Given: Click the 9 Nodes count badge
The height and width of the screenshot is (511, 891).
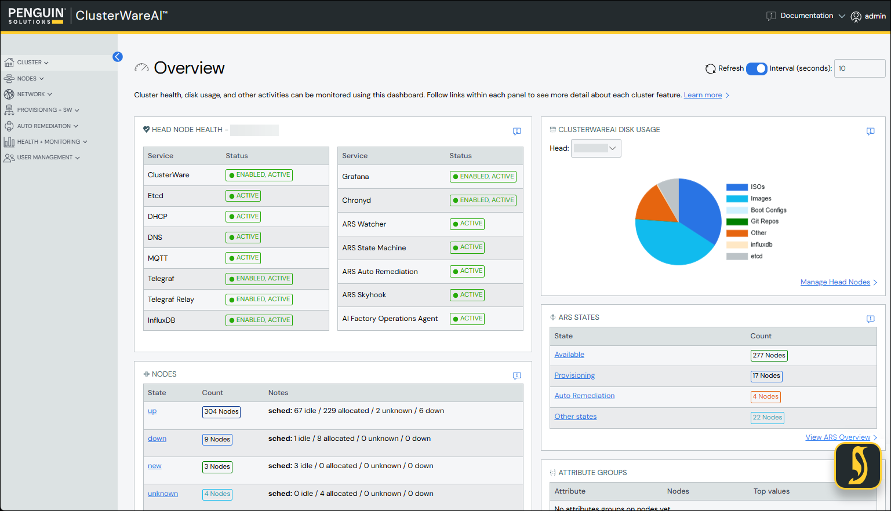Looking at the screenshot, I should click(x=217, y=439).
